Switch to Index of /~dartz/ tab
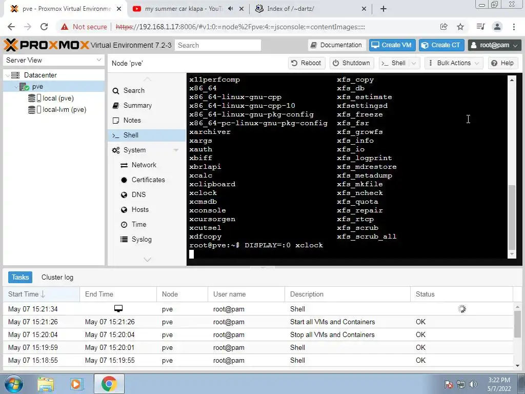This screenshot has height=394, width=525. (x=290, y=9)
